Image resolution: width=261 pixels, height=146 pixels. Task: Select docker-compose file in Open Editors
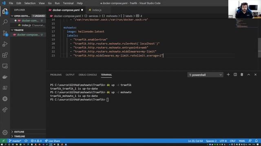pos(28,21)
